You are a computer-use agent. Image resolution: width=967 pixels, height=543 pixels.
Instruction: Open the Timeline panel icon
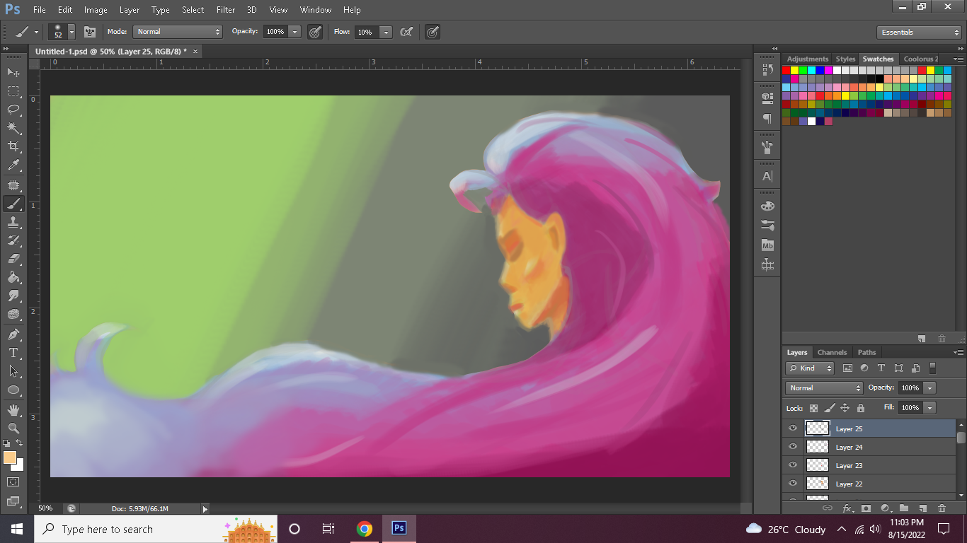click(767, 265)
